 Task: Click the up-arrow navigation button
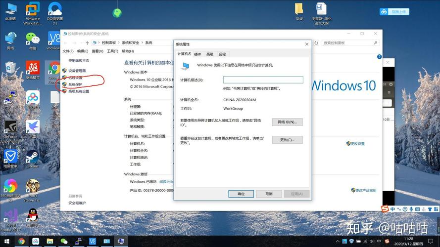pos(87,43)
